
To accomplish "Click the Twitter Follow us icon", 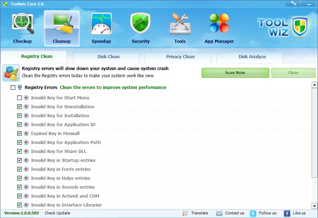I will pos(253,213).
